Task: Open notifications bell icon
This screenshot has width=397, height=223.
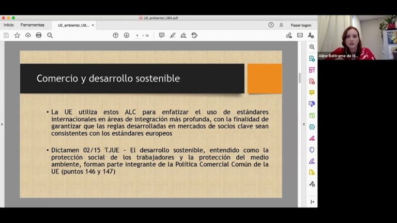Action: click(x=281, y=25)
